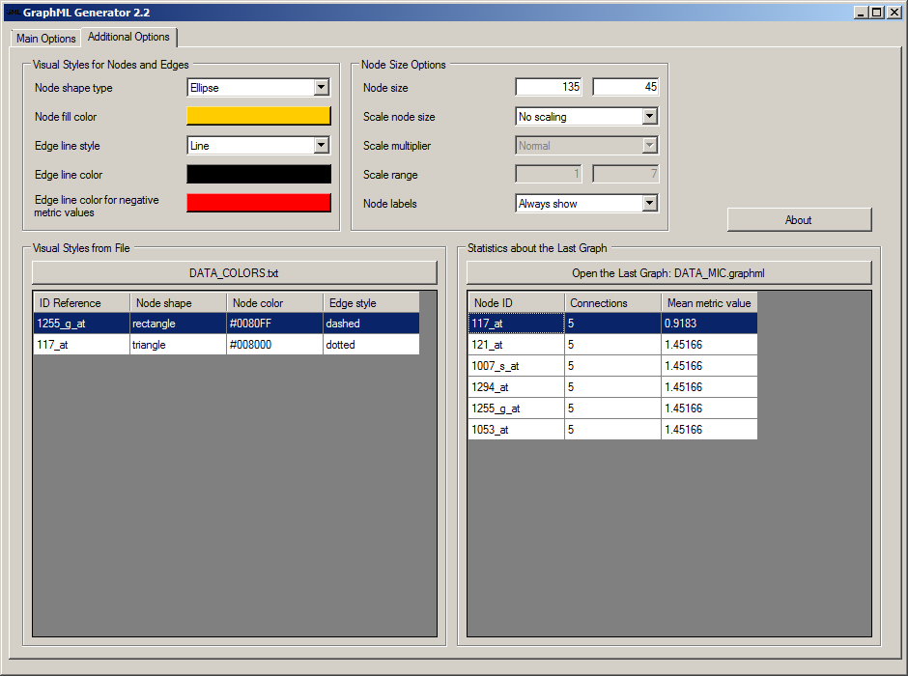The width and height of the screenshot is (908, 676).
Task: Click the #0080FF node color cell
Action: (275, 323)
